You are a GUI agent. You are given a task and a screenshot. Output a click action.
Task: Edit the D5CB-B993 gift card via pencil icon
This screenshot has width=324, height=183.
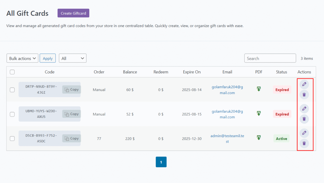pos(304,133)
